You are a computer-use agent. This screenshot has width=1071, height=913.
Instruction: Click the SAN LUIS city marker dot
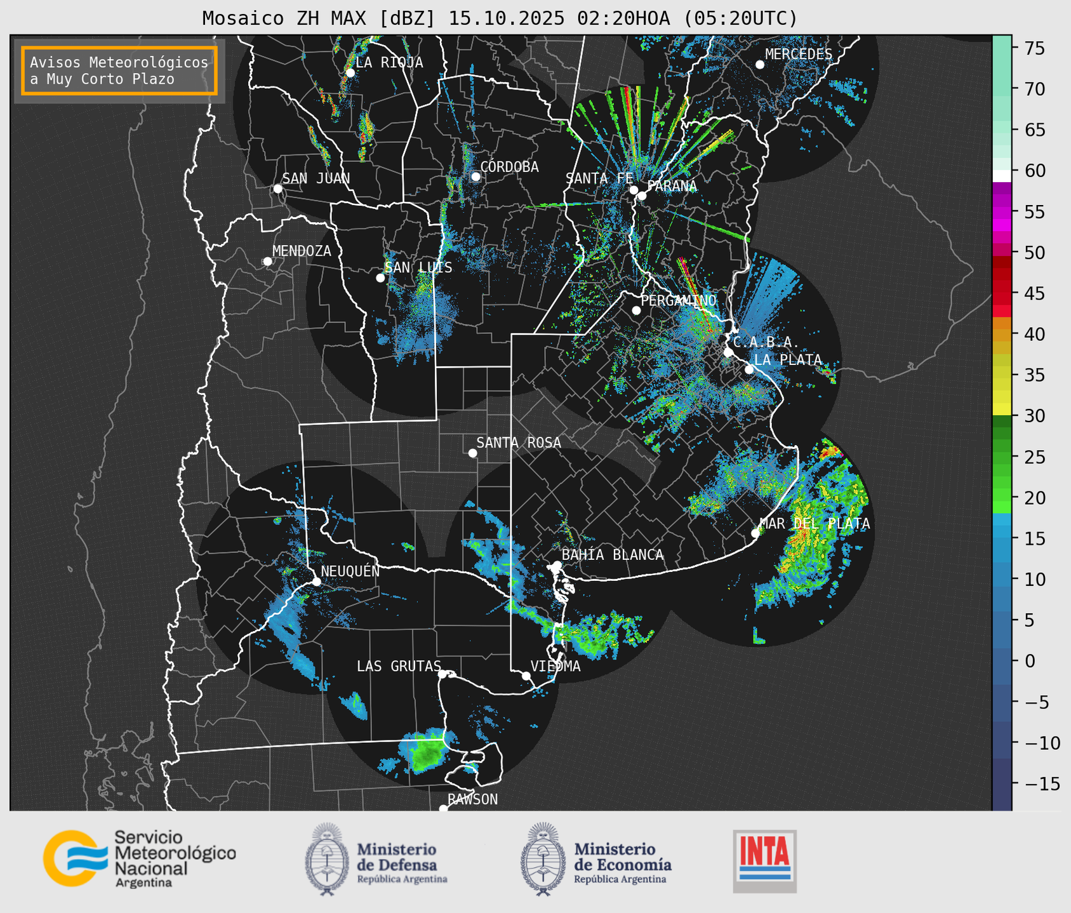point(380,278)
